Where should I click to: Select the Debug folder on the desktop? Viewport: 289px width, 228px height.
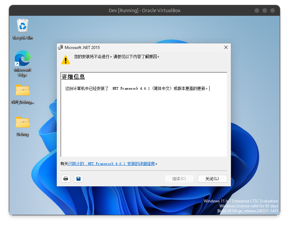click(22, 126)
